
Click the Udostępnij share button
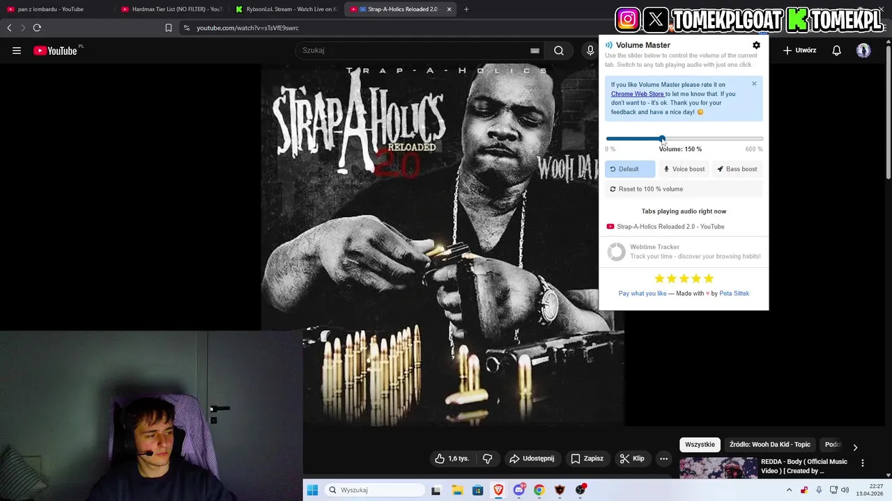tap(532, 459)
